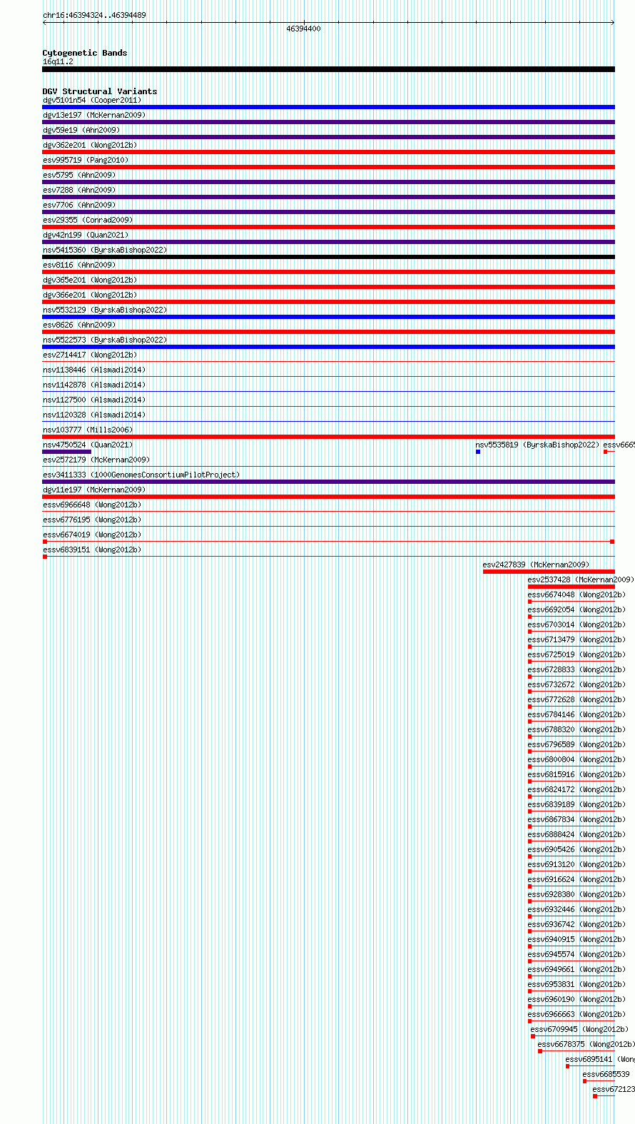The height and width of the screenshot is (1124, 635).
Task: Click the small blue nsv5535819 feature marker
Action: (x=478, y=452)
